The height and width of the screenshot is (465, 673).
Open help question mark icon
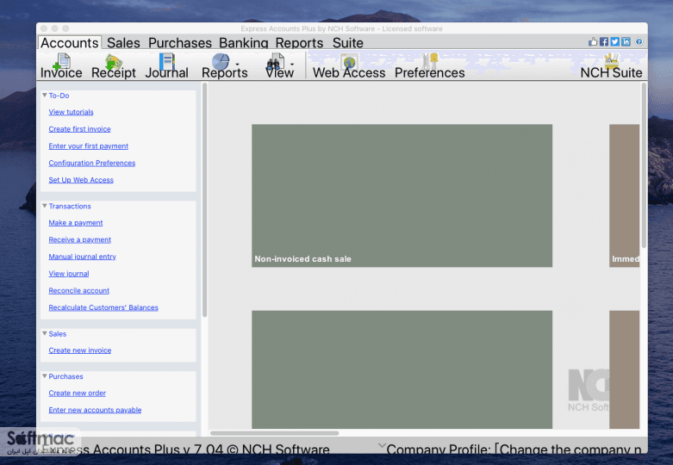[x=639, y=41]
